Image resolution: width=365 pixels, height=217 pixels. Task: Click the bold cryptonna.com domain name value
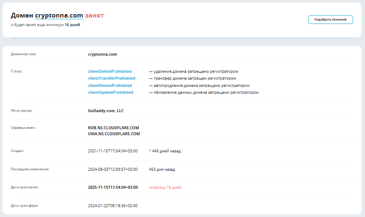coord(102,54)
